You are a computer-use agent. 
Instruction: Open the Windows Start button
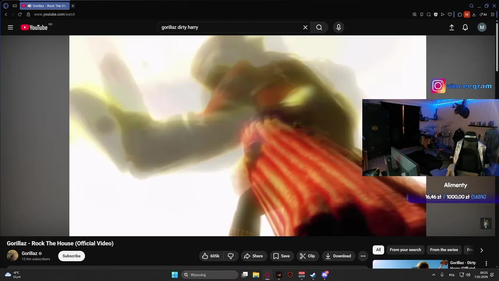175,275
